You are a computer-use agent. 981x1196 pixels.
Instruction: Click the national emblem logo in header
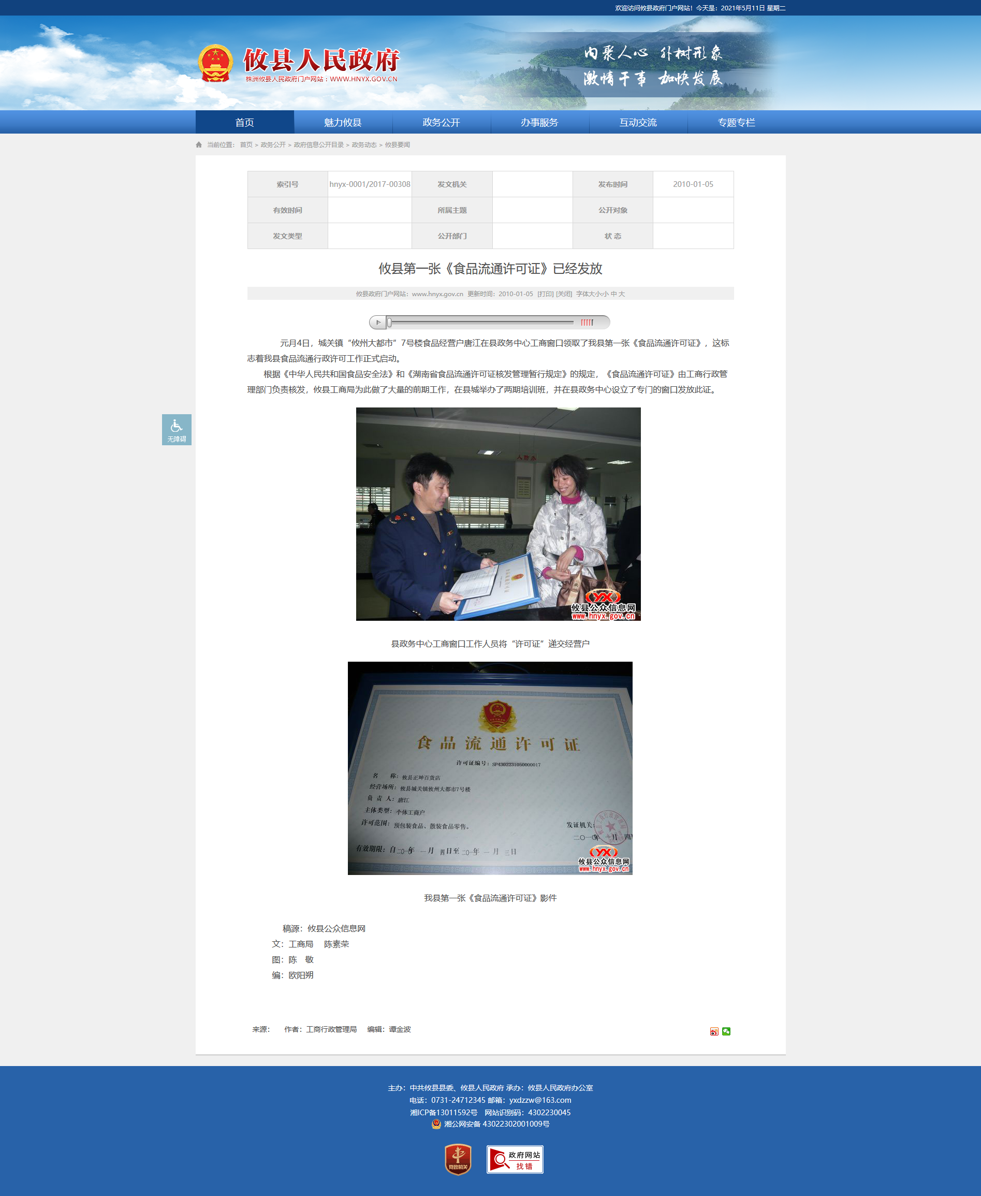click(215, 63)
